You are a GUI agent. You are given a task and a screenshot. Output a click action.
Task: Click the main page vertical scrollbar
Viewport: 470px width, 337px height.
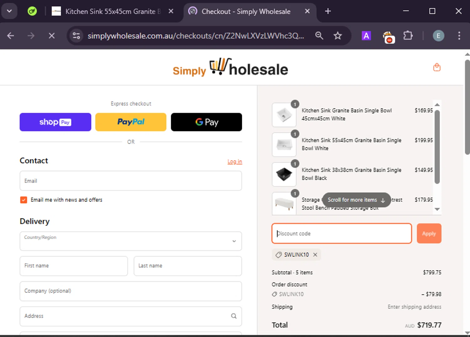(x=467, y=106)
